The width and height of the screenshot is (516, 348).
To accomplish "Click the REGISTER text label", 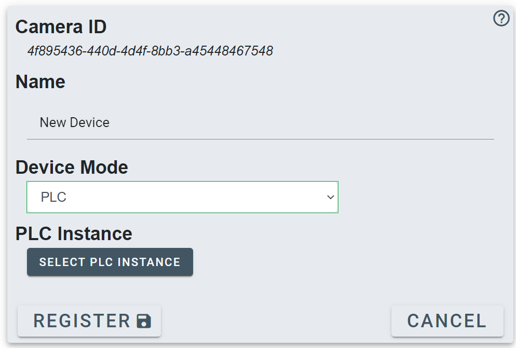I will coord(82,321).
